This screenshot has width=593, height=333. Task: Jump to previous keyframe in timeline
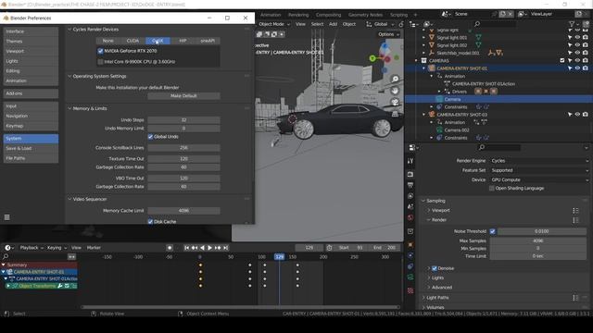click(195, 248)
